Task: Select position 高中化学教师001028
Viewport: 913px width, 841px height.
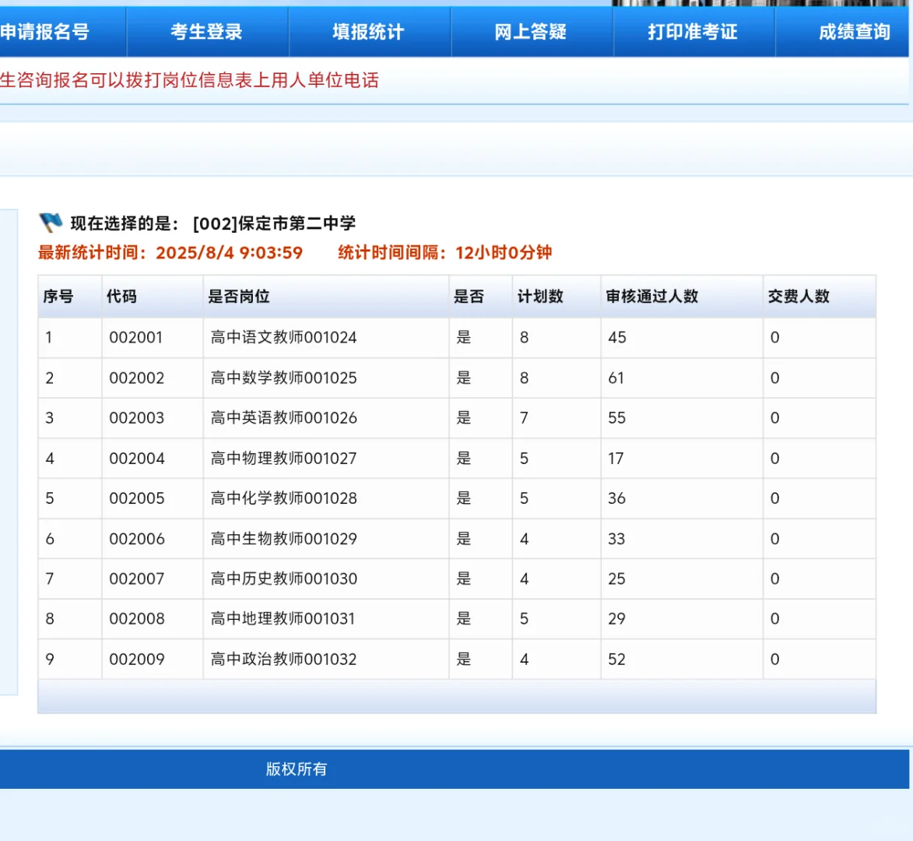Action: pyautogui.click(x=283, y=498)
